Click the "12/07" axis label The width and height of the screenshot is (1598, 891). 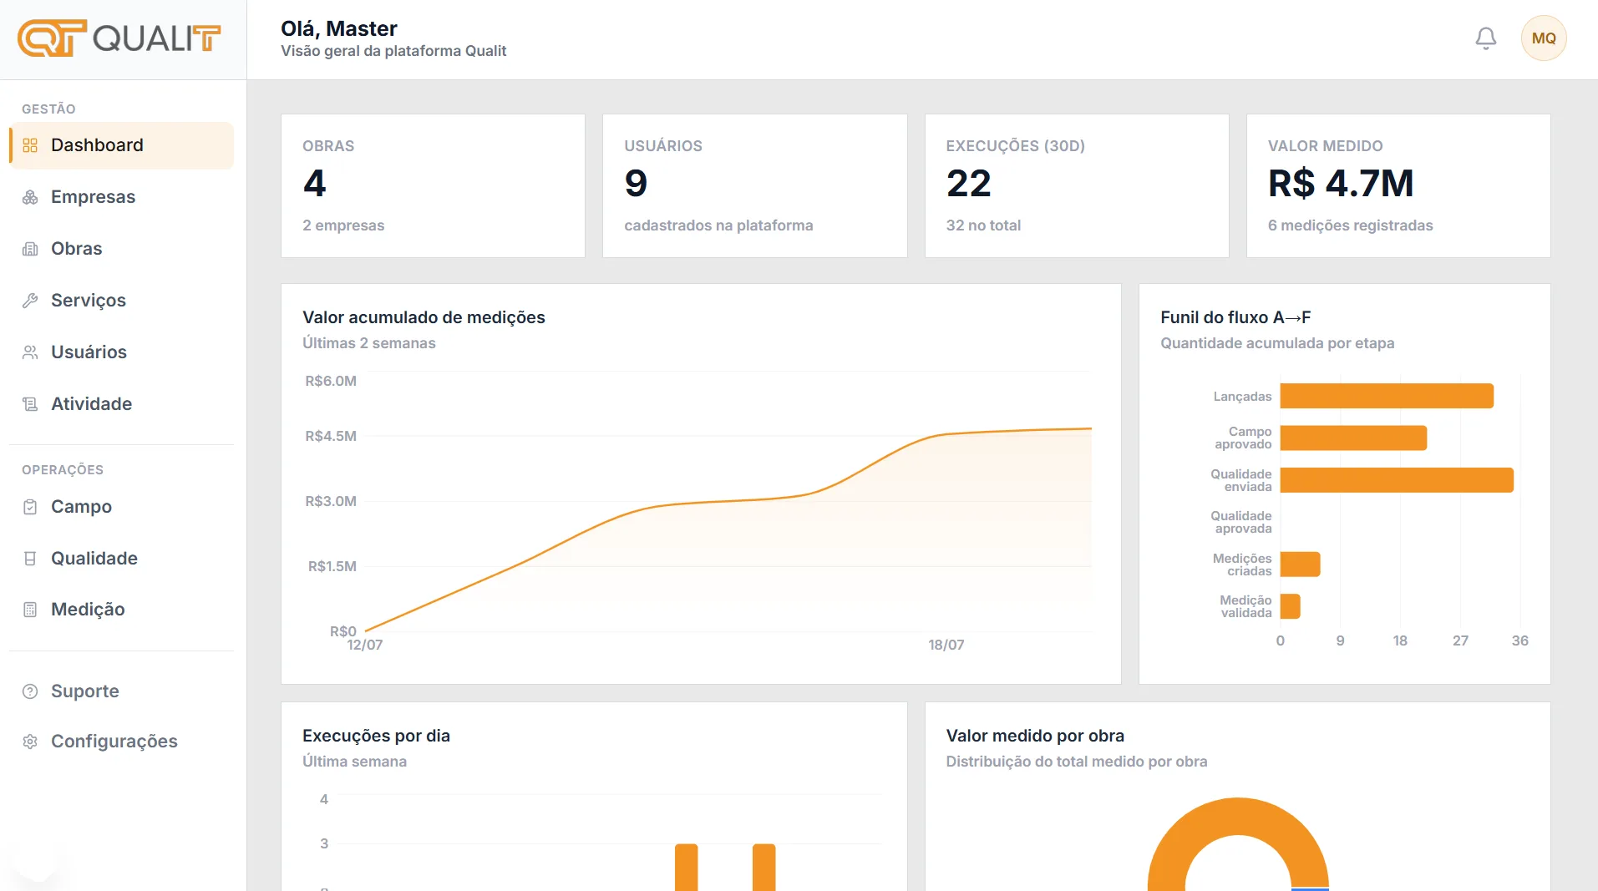point(365,645)
